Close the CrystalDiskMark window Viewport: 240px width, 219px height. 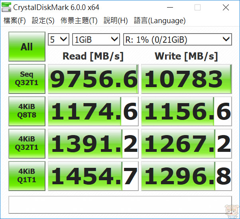click(x=226, y=7)
